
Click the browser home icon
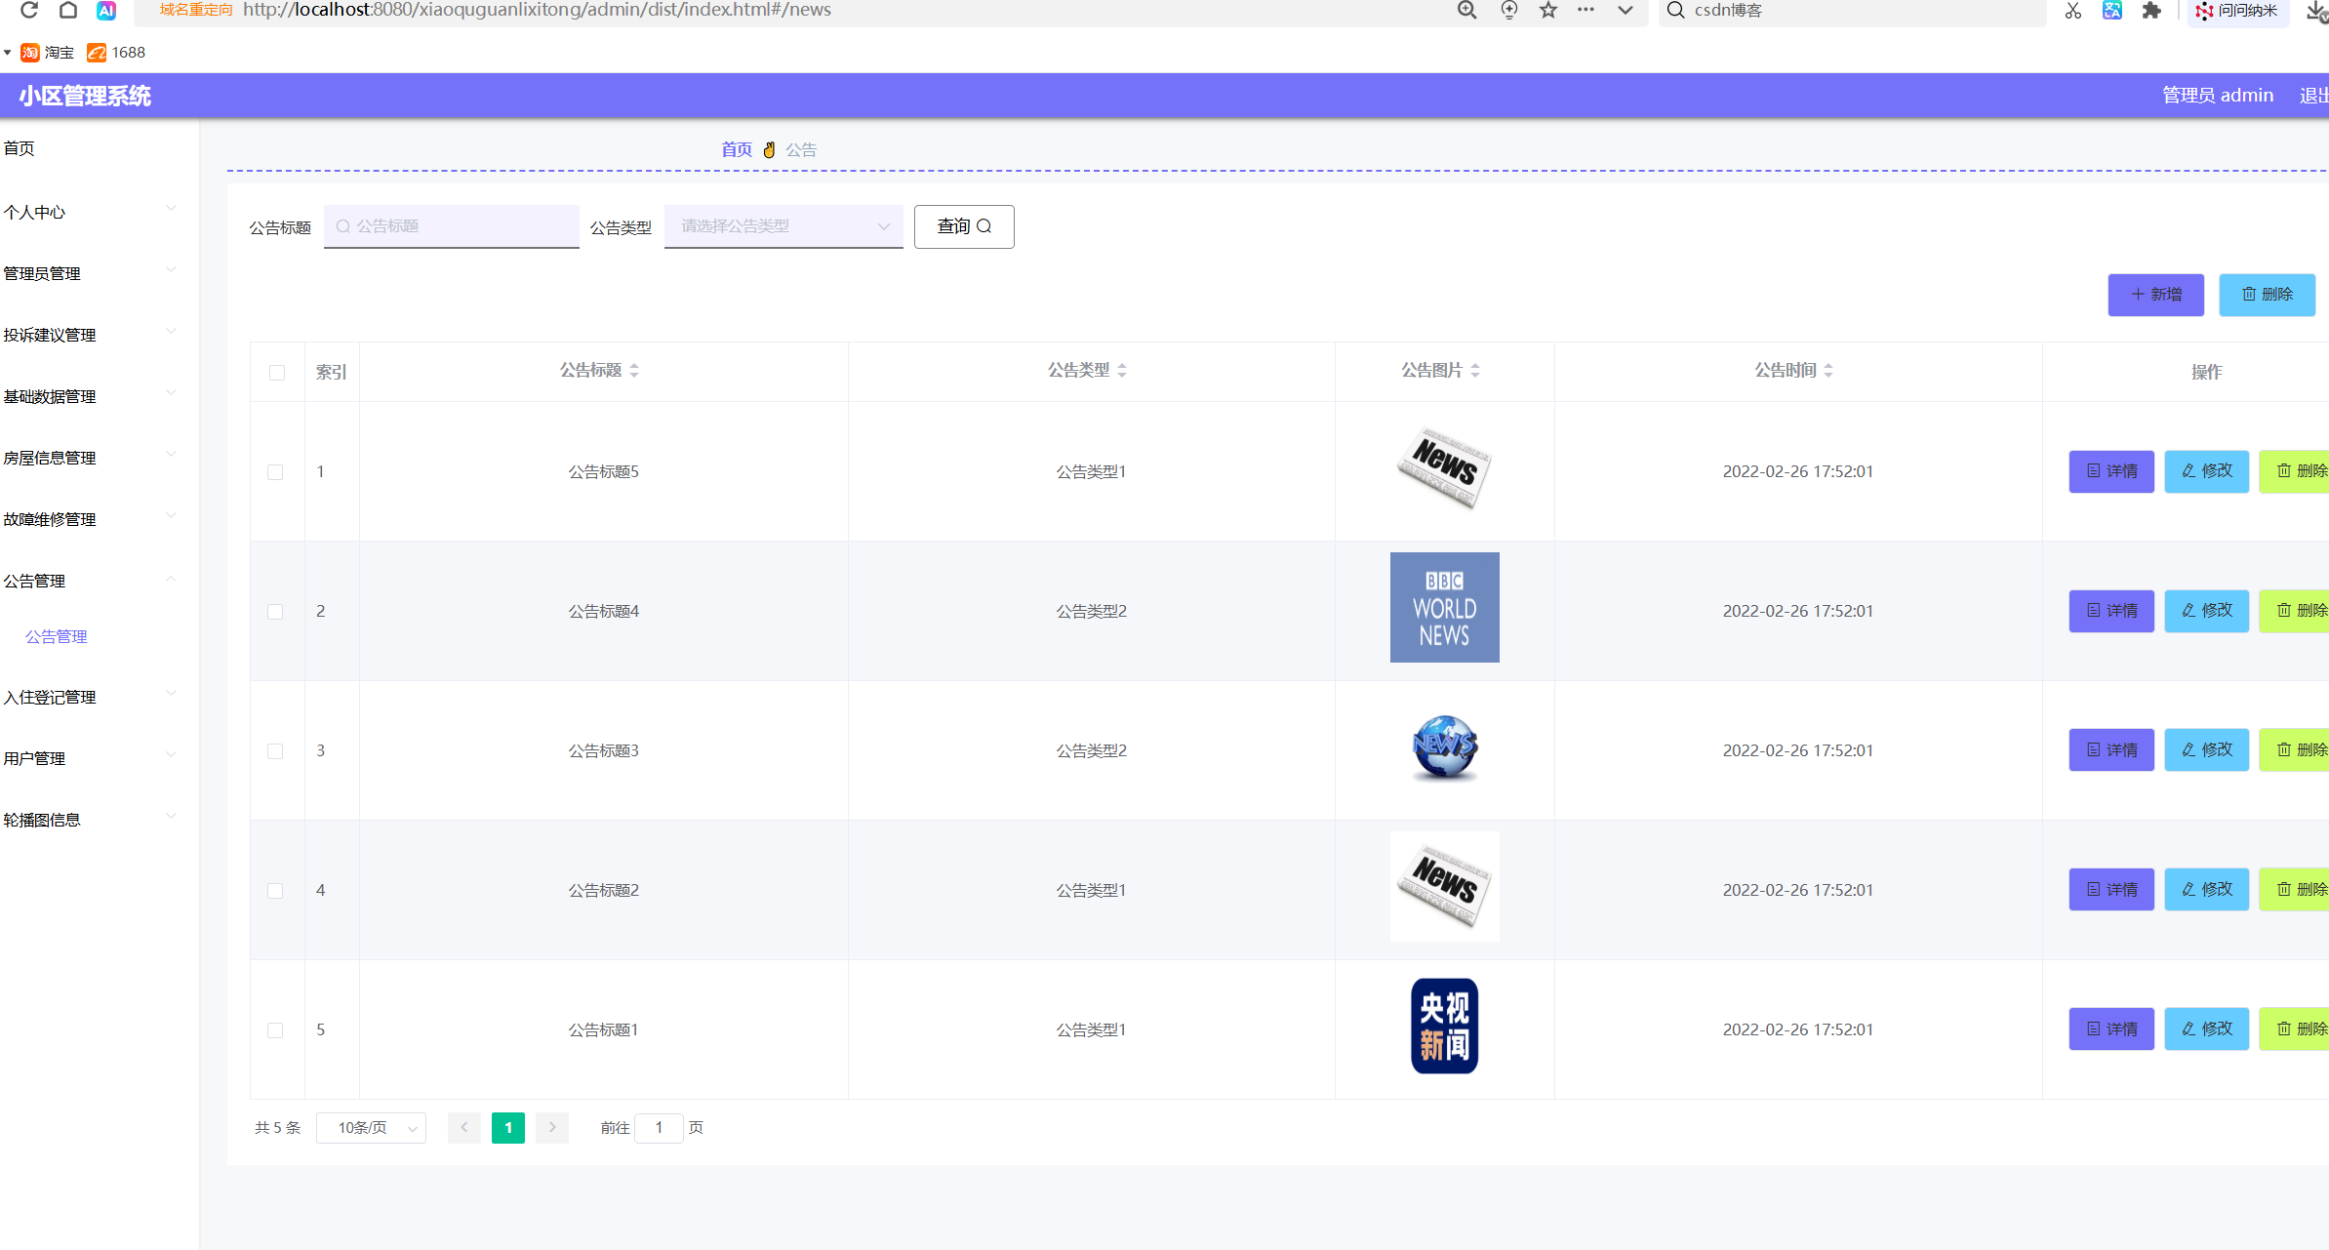68,10
